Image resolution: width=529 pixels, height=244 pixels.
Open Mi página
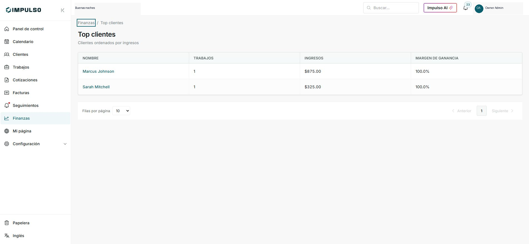[x=35, y=131]
